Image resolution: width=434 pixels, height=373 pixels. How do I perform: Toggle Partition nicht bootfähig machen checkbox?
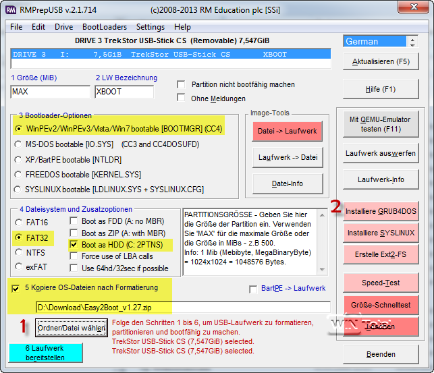coord(181,84)
